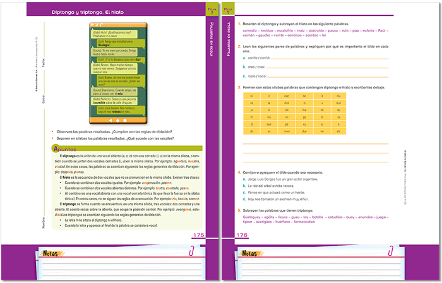442x283 pixels.
Task: Click page number 176
Action: tap(242, 236)
